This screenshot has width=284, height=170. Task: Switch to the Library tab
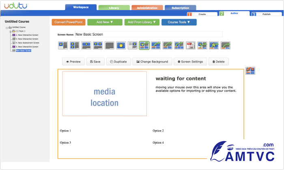(114, 8)
